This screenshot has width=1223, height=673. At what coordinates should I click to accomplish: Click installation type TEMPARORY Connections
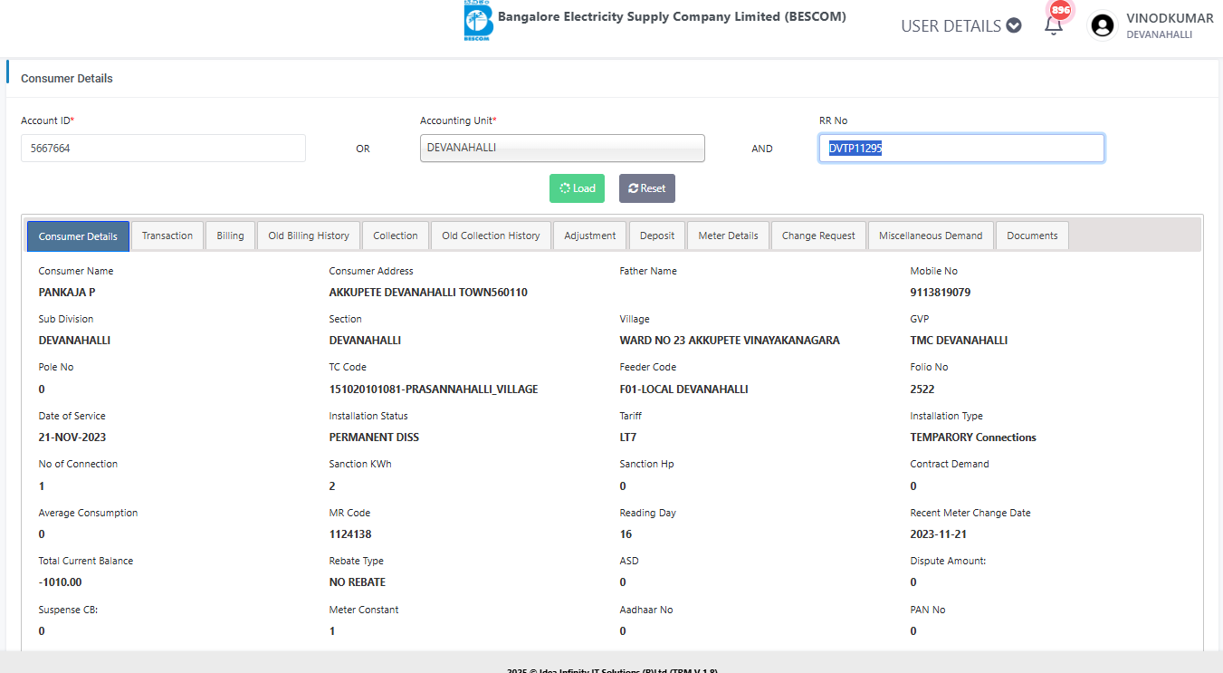tap(973, 437)
